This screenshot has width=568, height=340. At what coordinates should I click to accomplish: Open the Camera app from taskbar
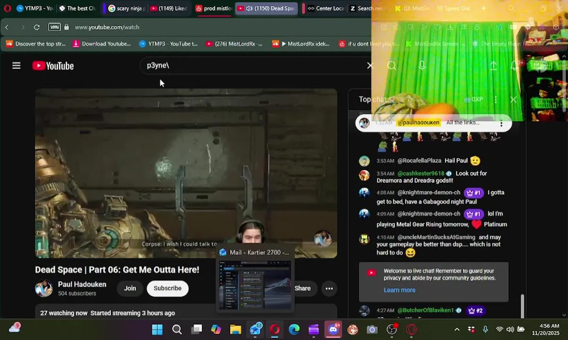[372, 329]
